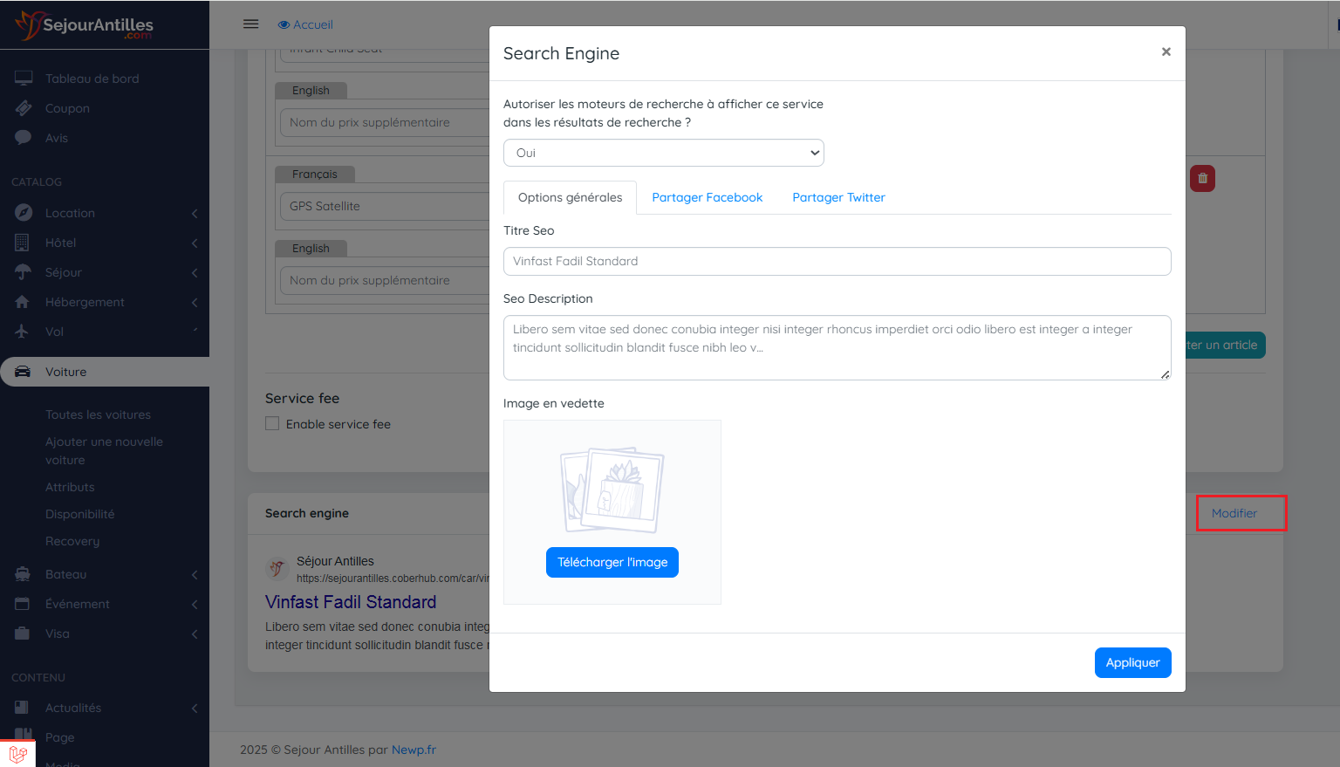Click the Coupon ticket icon
1340x767 pixels.
[24, 108]
